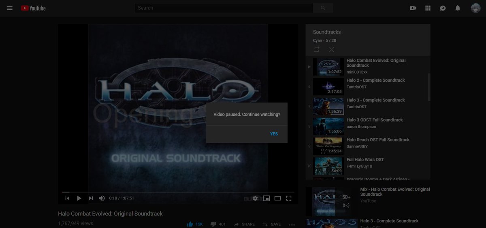486x228 pixels.
Task: Go to YouTube home via logo
Action: 33,8
